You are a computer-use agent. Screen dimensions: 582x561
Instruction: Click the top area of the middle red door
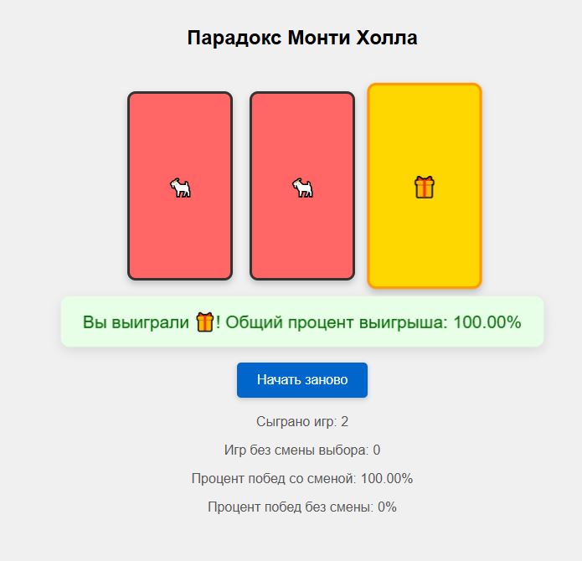[302, 119]
